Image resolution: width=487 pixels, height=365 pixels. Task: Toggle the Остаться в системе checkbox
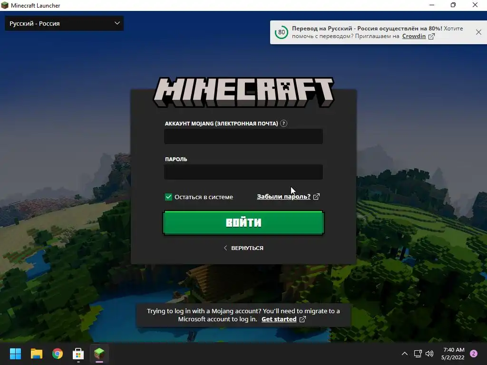pyautogui.click(x=168, y=197)
